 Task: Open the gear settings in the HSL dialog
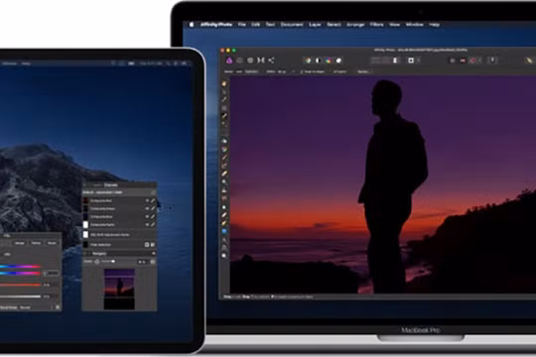[58, 307]
